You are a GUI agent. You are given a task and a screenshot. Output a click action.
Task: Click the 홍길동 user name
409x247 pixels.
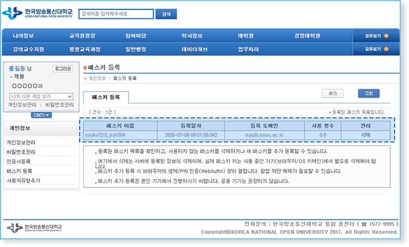pos(17,69)
